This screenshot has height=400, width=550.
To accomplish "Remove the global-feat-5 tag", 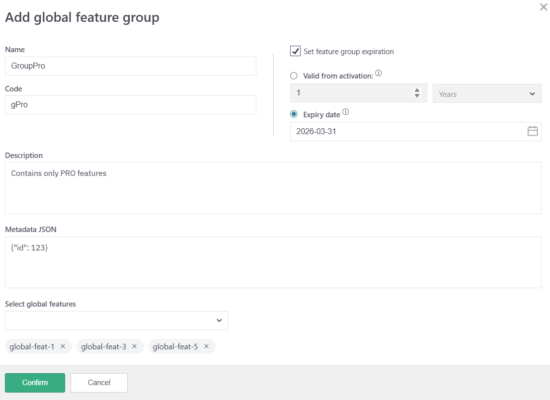I will coord(206,346).
